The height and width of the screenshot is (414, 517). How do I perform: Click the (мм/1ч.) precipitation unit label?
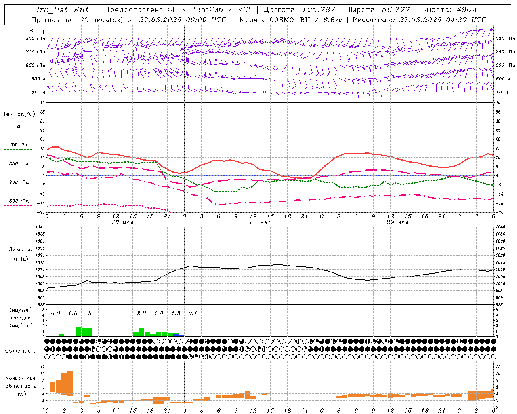[21, 325]
